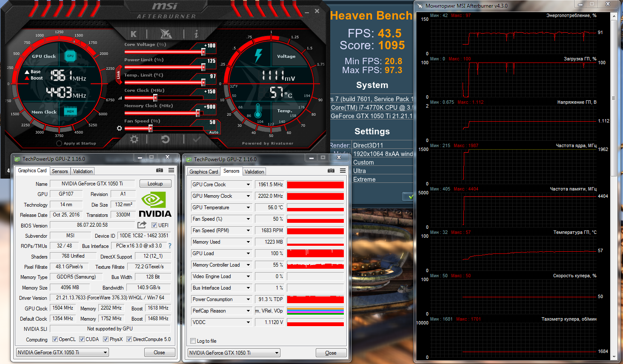Click the MEM chip icon on the clock gauge

pos(70,111)
